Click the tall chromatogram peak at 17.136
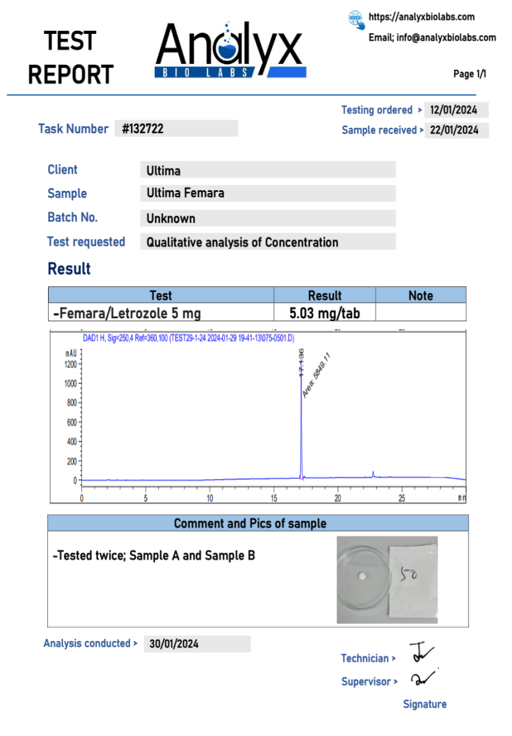Viewport: 512px width, 736px height. pos(301,416)
